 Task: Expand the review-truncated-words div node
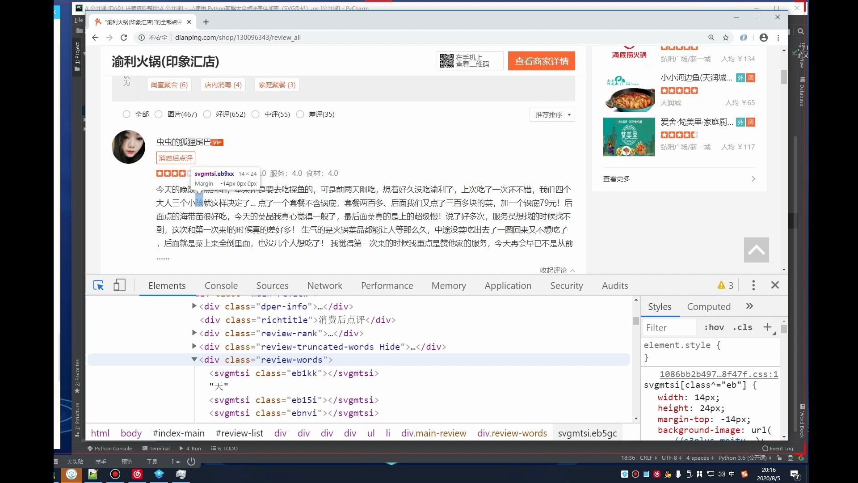tap(194, 346)
